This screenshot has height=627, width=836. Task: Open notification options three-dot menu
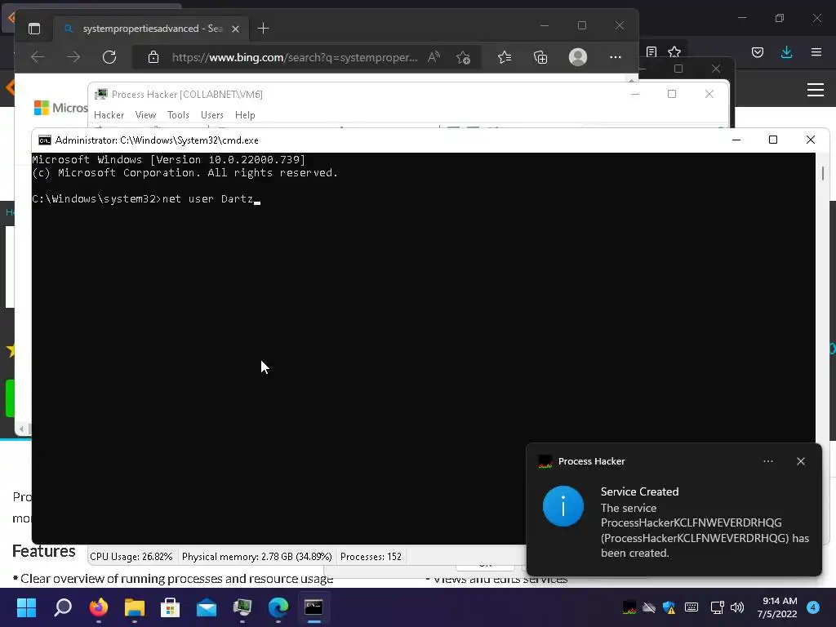point(767,461)
